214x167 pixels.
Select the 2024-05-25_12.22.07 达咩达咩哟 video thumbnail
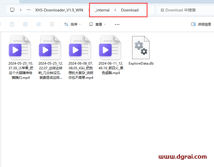(50, 47)
